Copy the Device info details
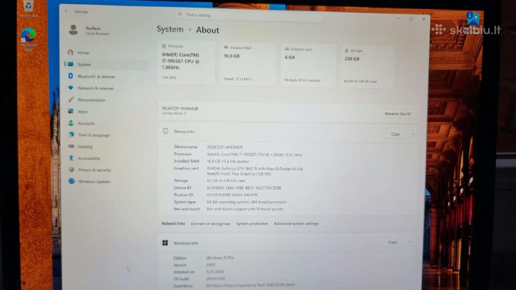The width and height of the screenshot is (516, 290). tap(396, 134)
